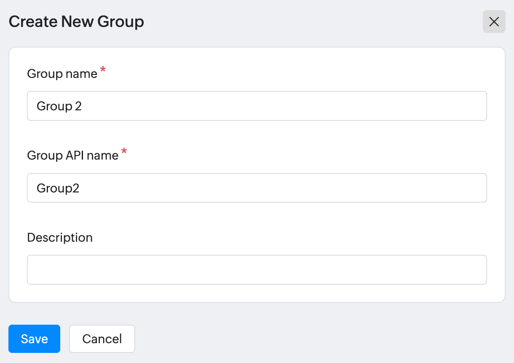Screen dimensions: 514x363
Task: Focus the Group name input field
Action: coord(257,106)
